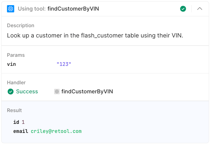210x145 pixels.
Task: Click the criley@retool.com email value
Action: [56, 131]
